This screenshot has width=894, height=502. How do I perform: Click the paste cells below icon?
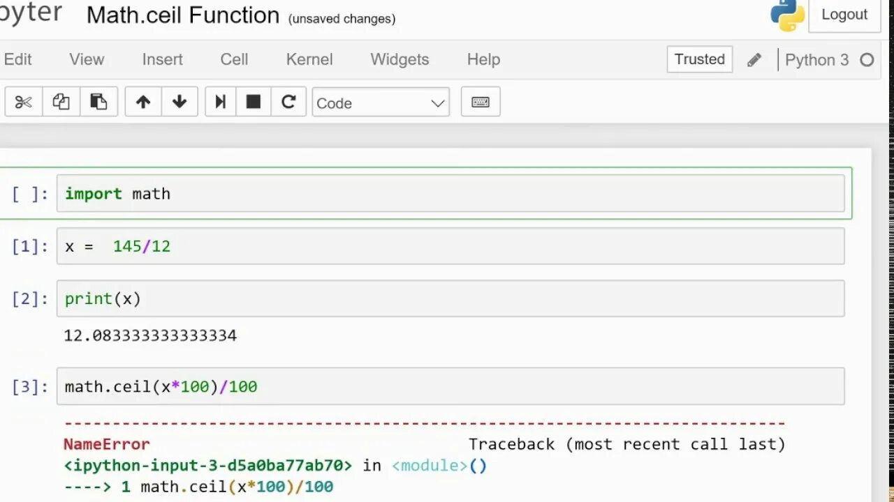(98, 102)
